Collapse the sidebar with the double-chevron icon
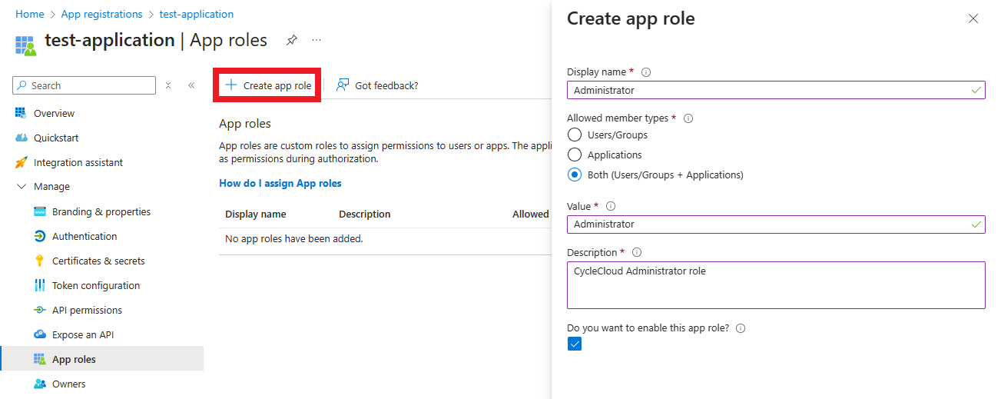 [x=191, y=85]
